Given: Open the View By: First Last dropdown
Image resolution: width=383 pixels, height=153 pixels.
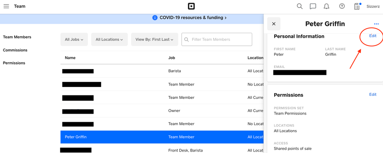Looking at the screenshot, I should click(154, 40).
